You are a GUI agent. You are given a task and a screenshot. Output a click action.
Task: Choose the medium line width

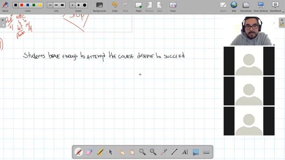tap(56, 5)
